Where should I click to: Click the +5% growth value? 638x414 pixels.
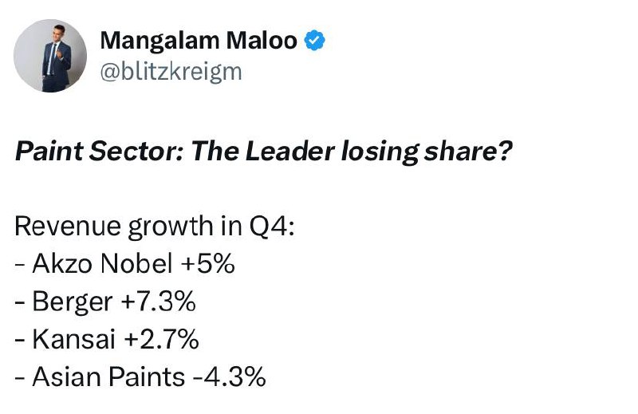coord(208,263)
